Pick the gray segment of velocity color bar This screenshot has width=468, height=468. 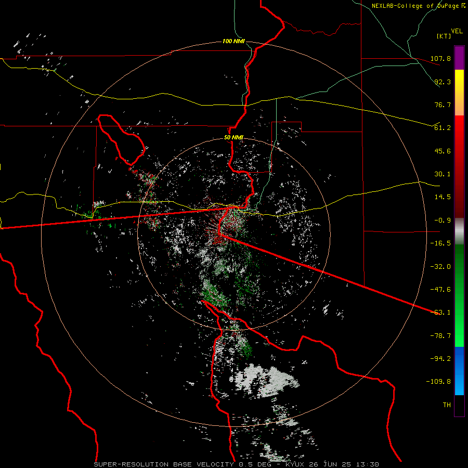[459, 231]
